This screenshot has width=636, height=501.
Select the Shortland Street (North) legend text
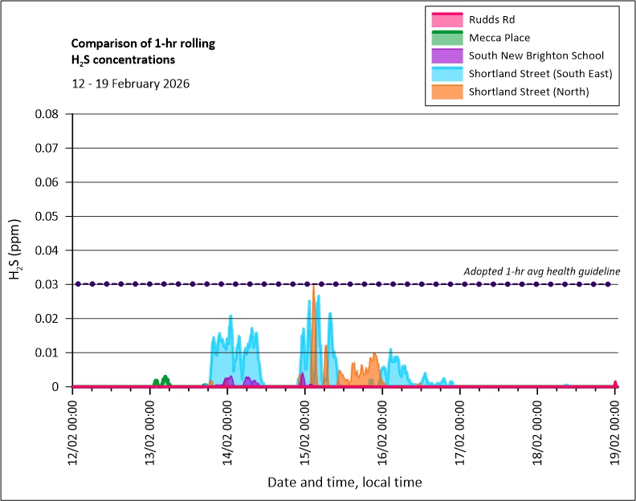529,92
